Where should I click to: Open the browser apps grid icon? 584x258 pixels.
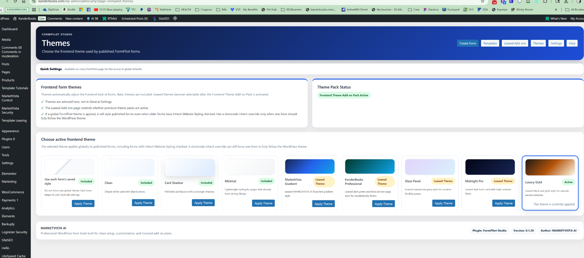pos(34,9)
